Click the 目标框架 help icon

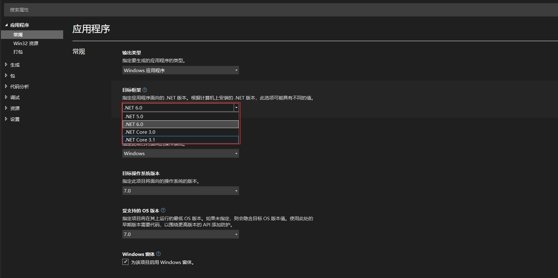coord(145,90)
